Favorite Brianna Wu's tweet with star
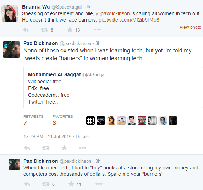Viewport: 203px width, 190px height. pyautogui.click(x=70, y=30)
